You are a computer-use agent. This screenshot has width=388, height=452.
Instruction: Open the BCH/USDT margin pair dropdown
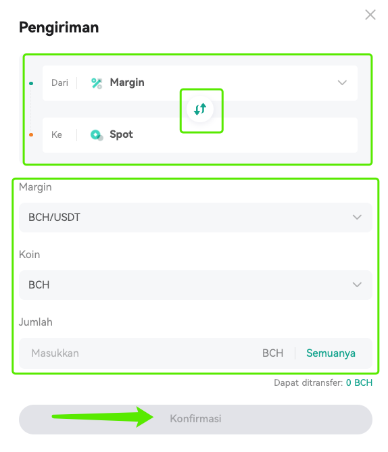click(195, 218)
